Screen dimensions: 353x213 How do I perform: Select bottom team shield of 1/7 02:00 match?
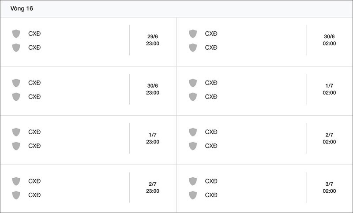pyautogui.click(x=193, y=97)
